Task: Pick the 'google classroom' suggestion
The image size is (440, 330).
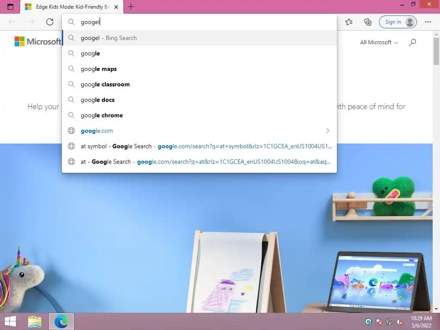Action: tap(199, 84)
